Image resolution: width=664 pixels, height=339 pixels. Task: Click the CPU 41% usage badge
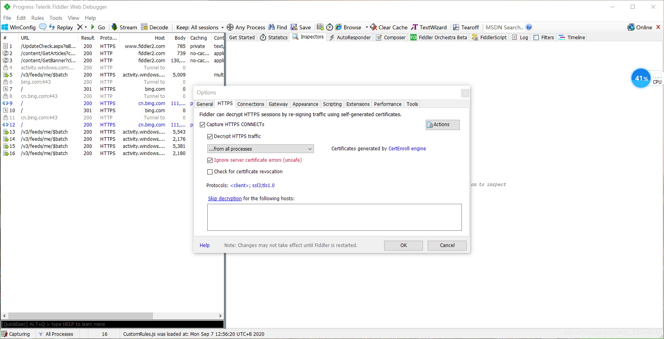coord(641,78)
